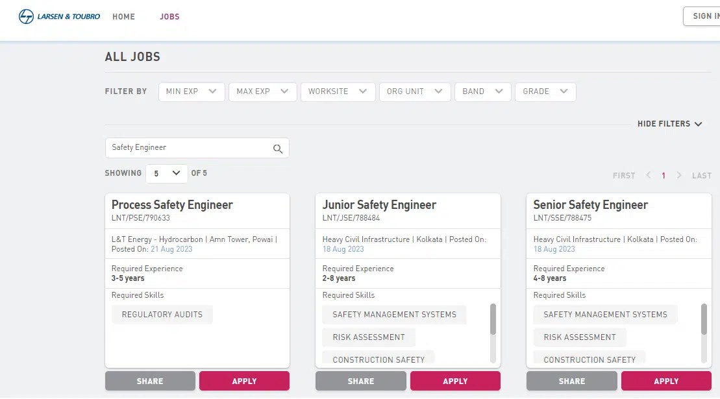Switch to the HOME tab

[123, 16]
